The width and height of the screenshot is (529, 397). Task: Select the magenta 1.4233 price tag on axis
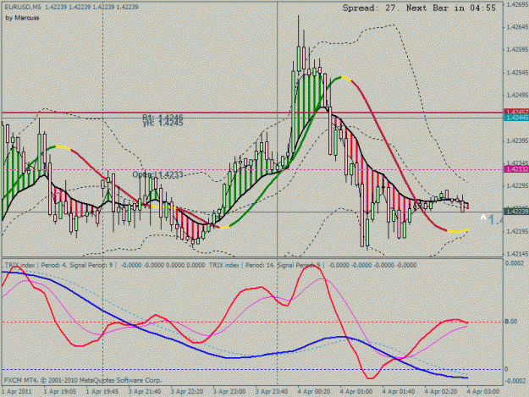pos(516,169)
